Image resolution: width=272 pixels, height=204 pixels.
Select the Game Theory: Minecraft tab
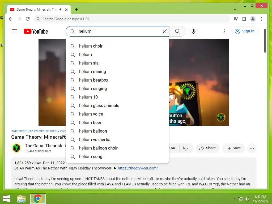point(36,10)
